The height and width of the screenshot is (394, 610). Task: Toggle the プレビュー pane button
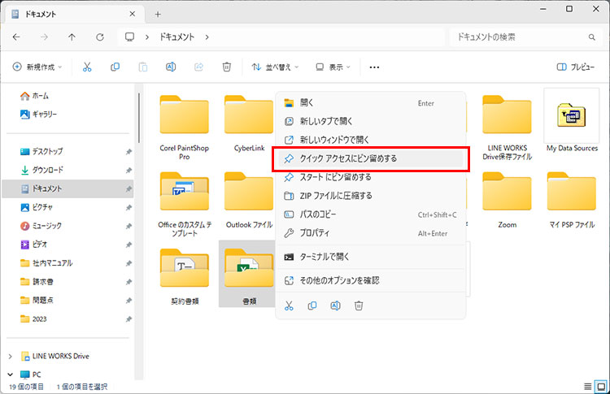click(575, 67)
